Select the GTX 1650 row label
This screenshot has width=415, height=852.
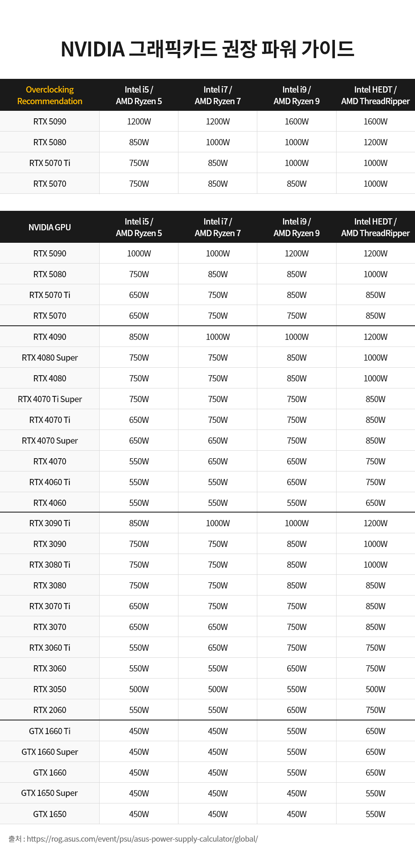point(50,814)
